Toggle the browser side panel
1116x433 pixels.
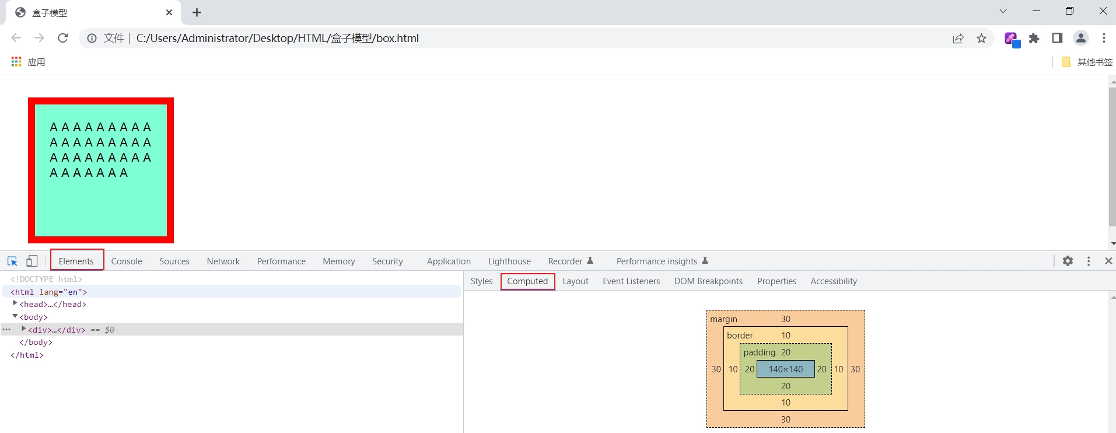click(1057, 39)
